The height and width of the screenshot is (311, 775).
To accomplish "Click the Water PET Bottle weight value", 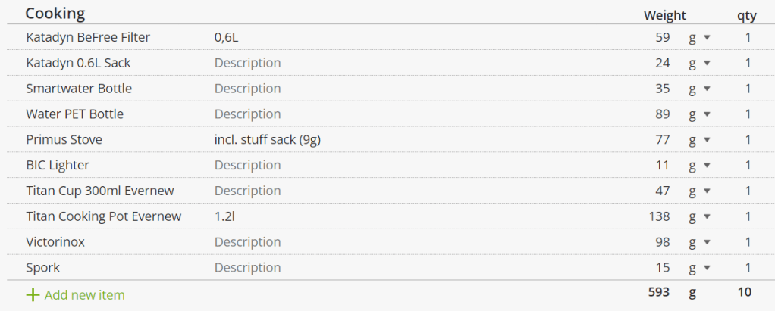I will (662, 114).
